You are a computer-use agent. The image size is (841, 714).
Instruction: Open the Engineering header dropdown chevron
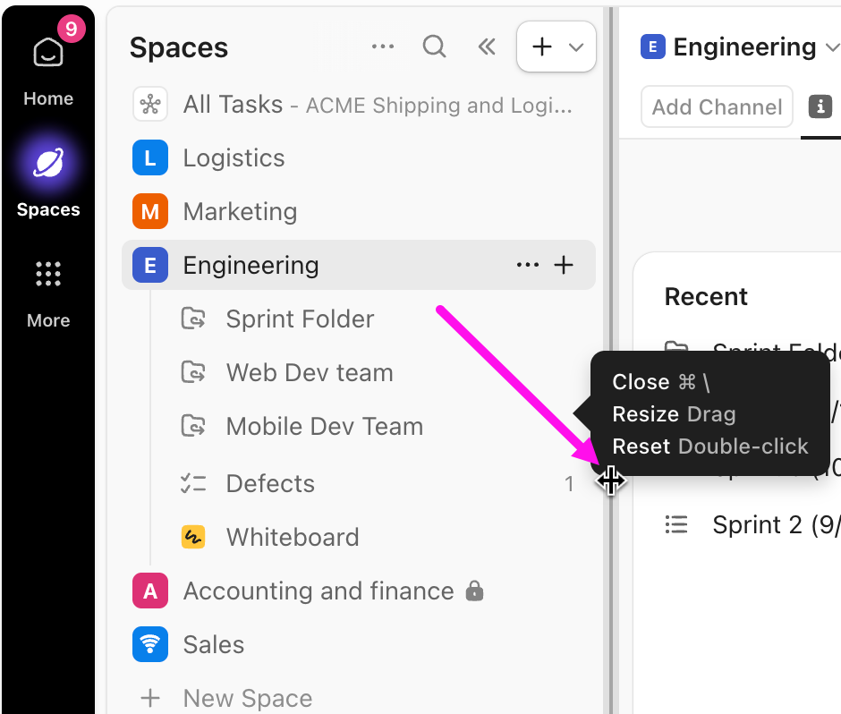pos(833,47)
